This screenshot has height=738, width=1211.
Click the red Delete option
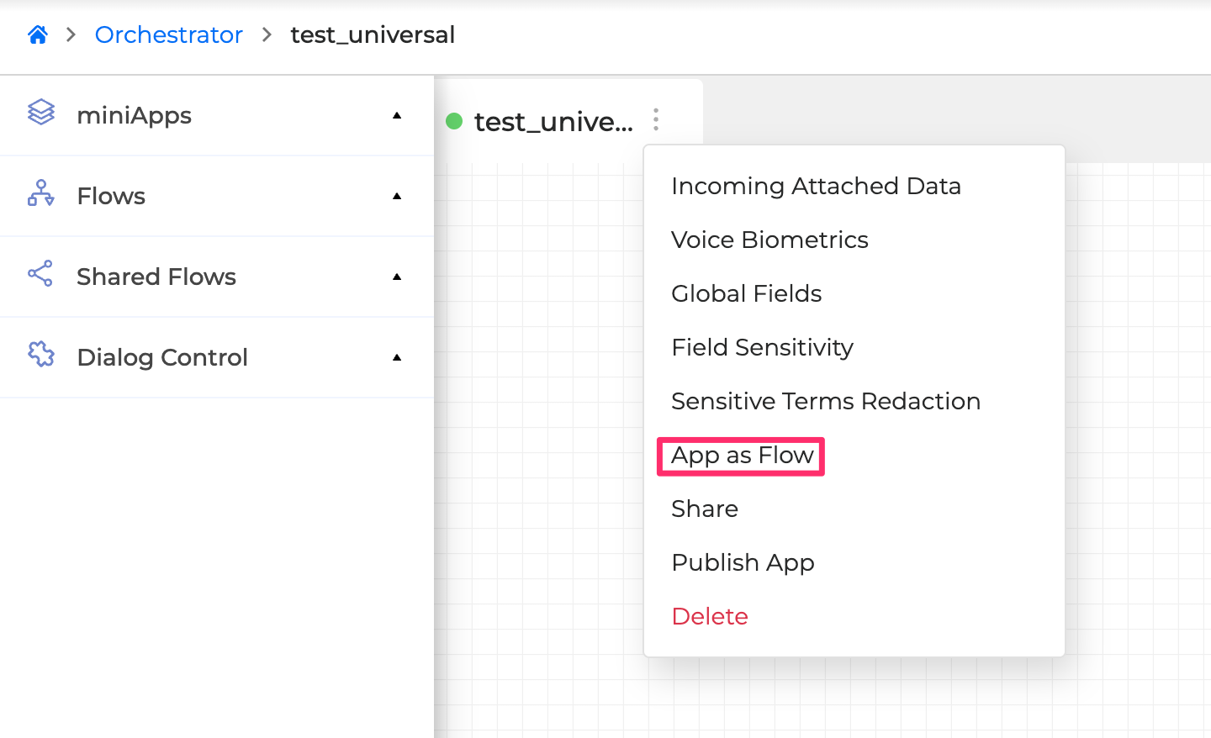click(710, 616)
